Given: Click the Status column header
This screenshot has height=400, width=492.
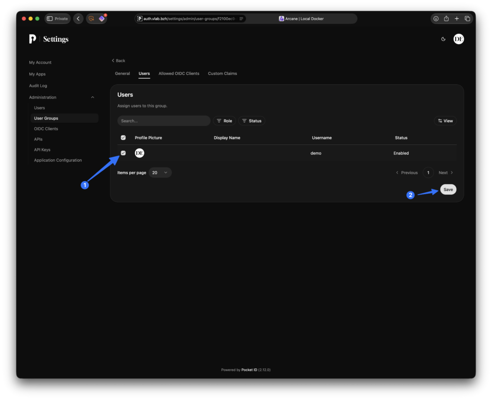Looking at the screenshot, I should pos(401,138).
